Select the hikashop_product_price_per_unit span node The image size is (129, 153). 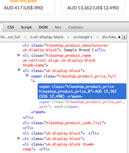[82, 104]
